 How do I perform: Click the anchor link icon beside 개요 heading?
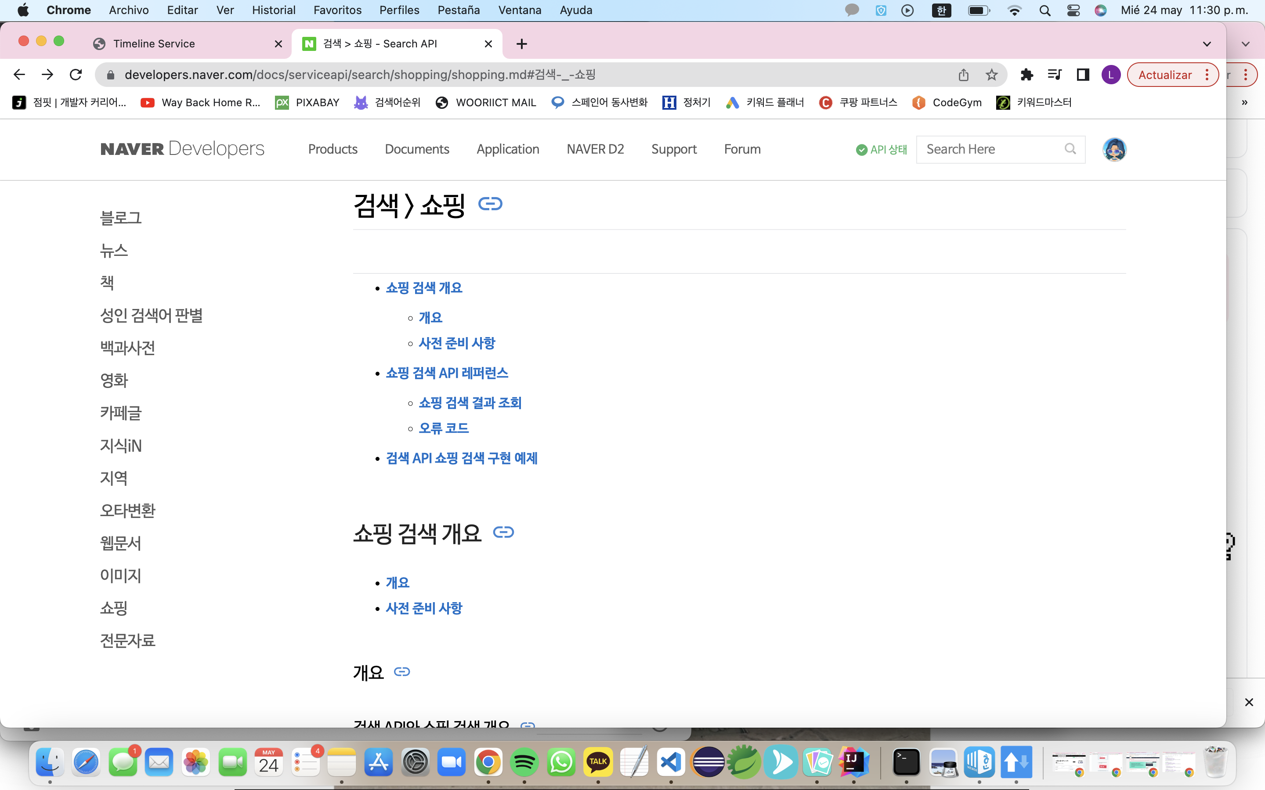(401, 672)
